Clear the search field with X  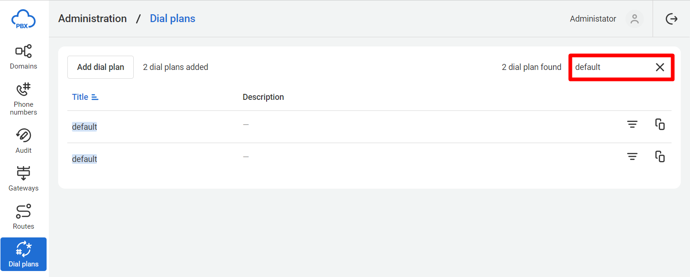point(660,67)
